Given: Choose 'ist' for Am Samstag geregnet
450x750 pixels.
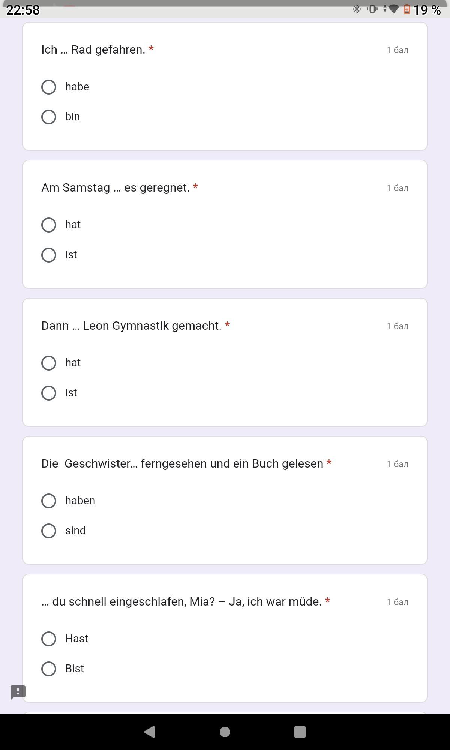Looking at the screenshot, I should pyautogui.click(x=49, y=255).
